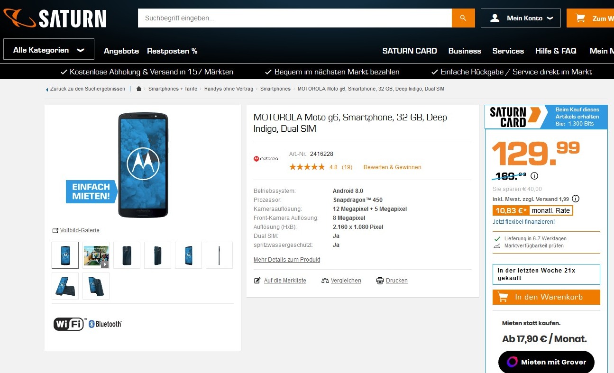Open the shopping cart icon in header

580,18
